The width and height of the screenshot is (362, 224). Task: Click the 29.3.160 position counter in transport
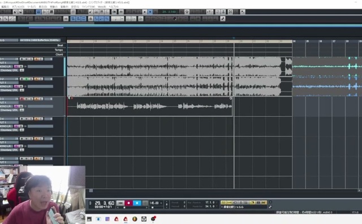(104, 203)
